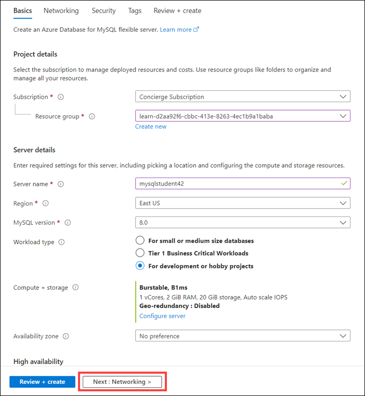Click the Resource group info icon

coord(92,117)
